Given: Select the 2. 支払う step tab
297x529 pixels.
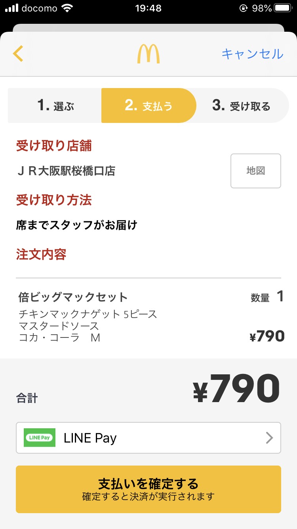Looking at the screenshot, I should 149,105.
